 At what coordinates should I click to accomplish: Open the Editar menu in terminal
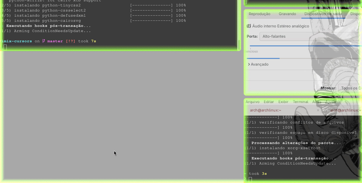point(269,102)
